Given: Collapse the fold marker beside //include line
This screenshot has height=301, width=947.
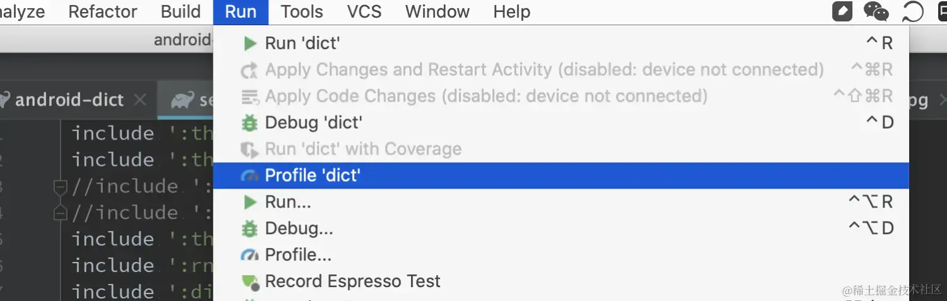Looking at the screenshot, I should pos(61,187).
